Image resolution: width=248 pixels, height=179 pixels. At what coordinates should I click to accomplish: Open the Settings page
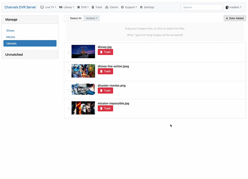point(147,7)
